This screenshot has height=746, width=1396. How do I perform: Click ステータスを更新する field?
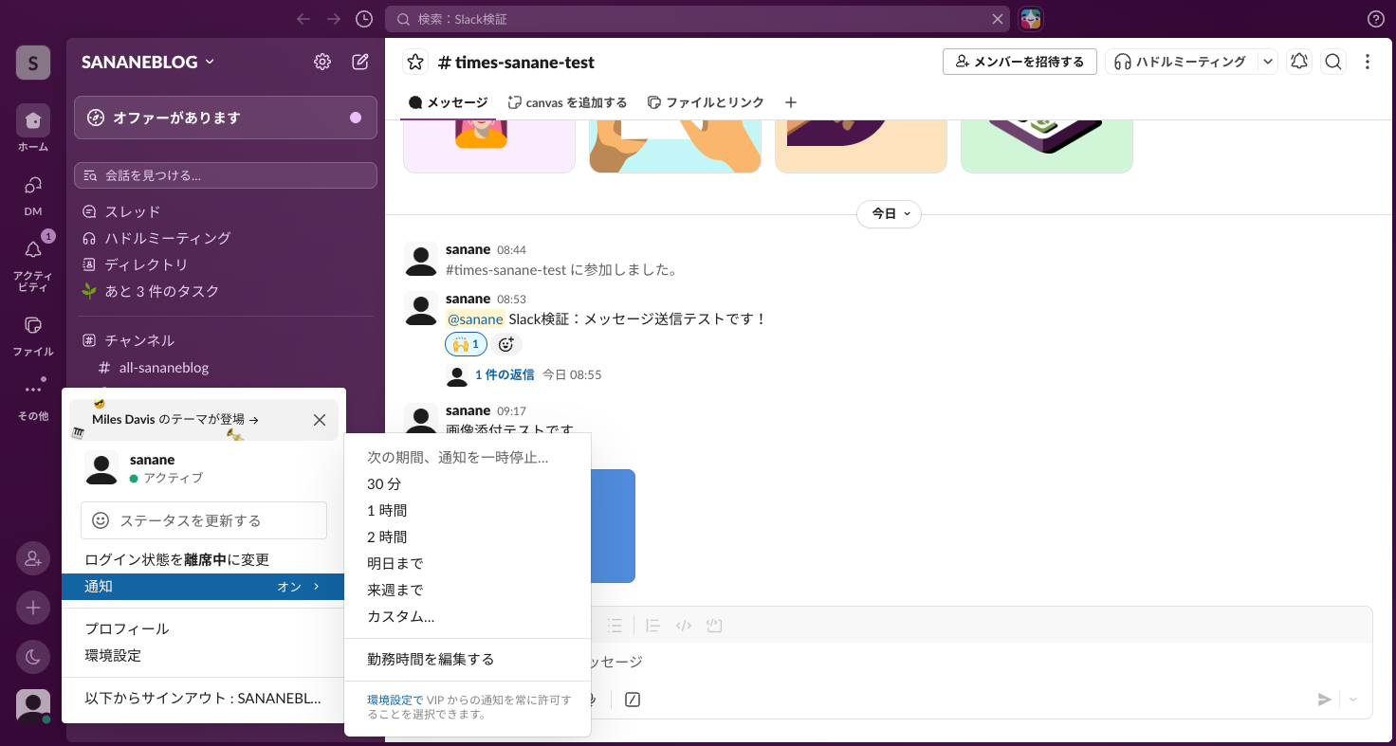tap(204, 520)
